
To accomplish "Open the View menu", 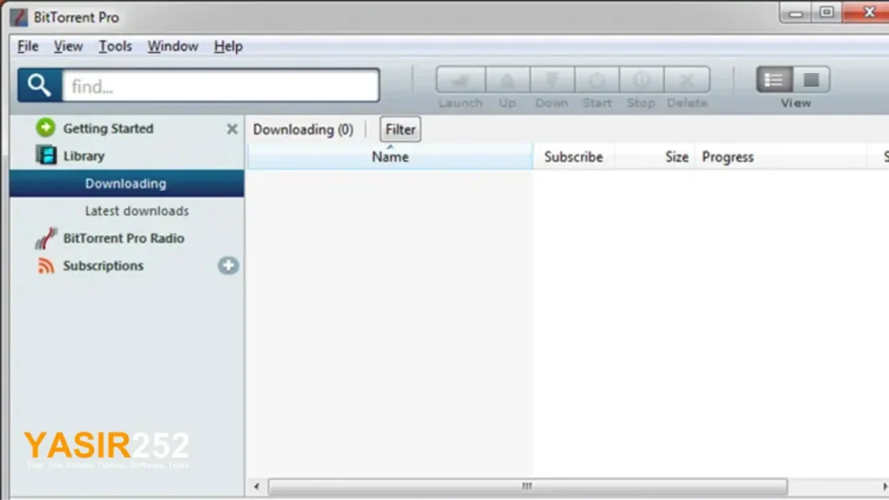I will (68, 47).
